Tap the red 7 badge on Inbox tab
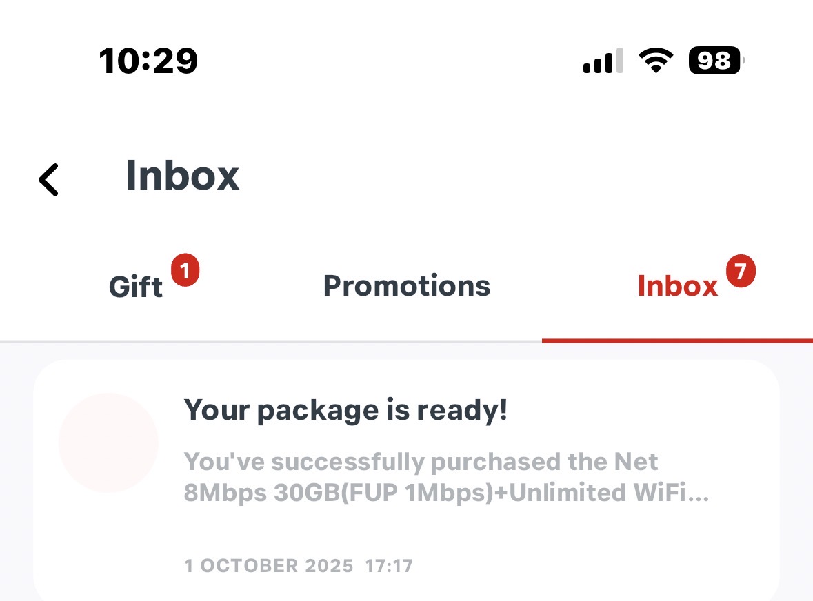Screen dimensions: 813x601 [741, 271]
